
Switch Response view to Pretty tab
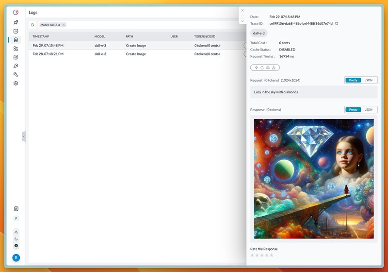click(x=353, y=109)
